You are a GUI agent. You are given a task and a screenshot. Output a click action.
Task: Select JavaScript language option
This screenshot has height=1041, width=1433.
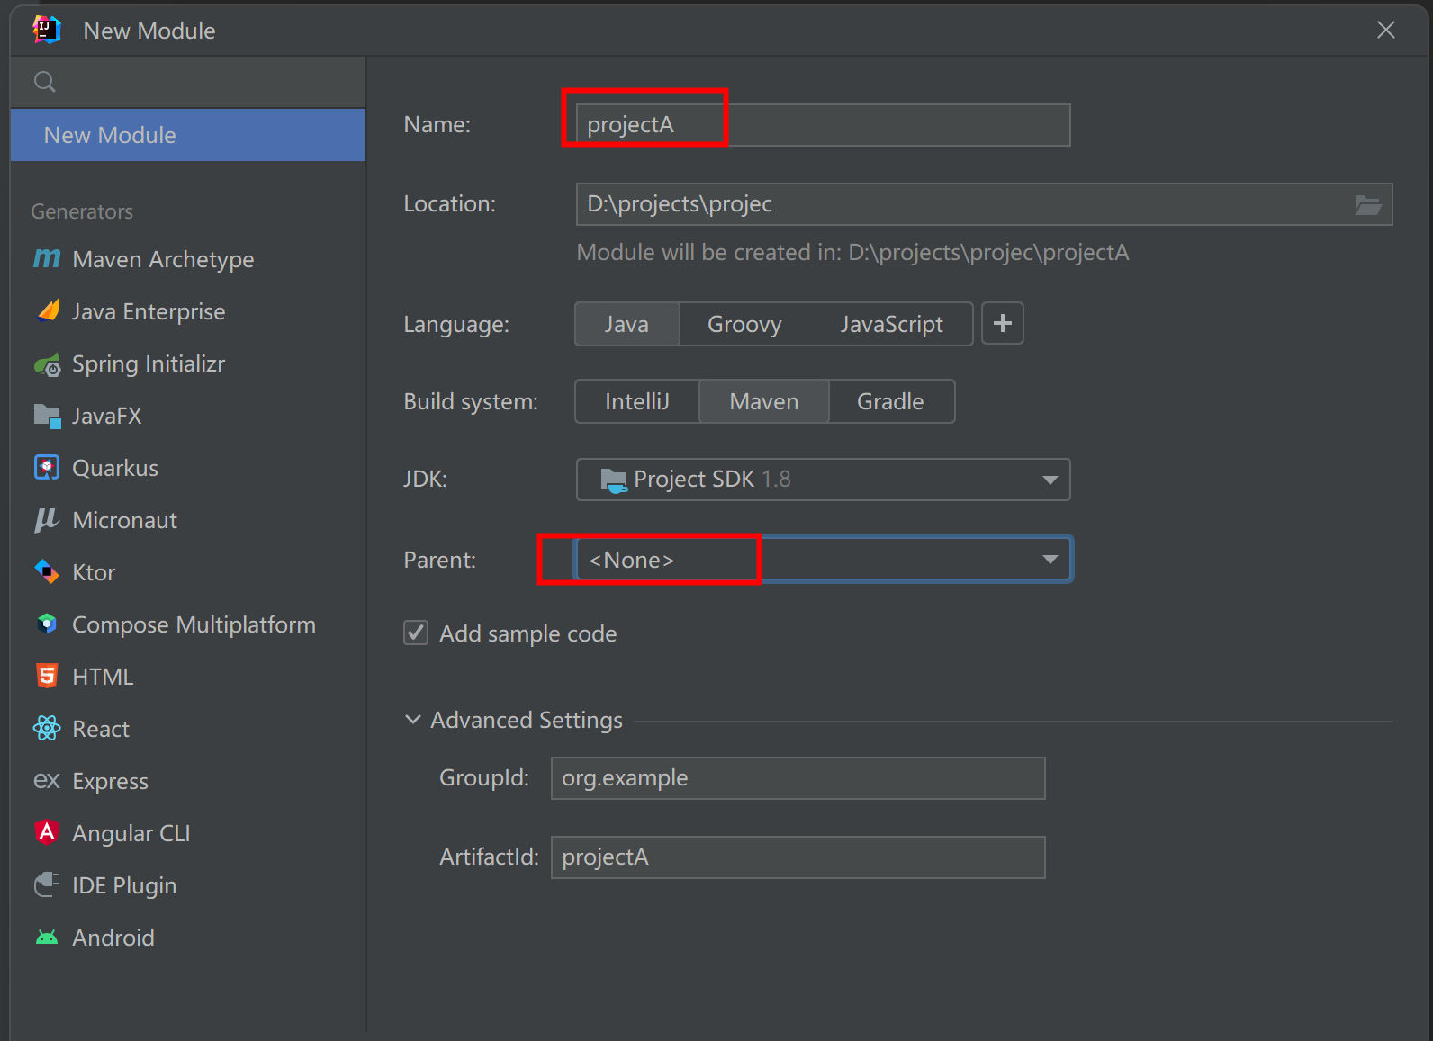(891, 324)
